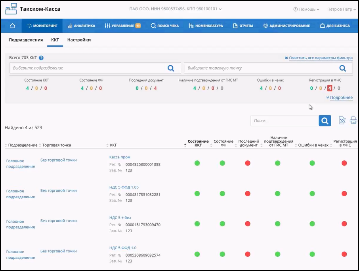Filter by red count 4 under Регистрация в ФНС
359x271 pixels.
point(329,88)
